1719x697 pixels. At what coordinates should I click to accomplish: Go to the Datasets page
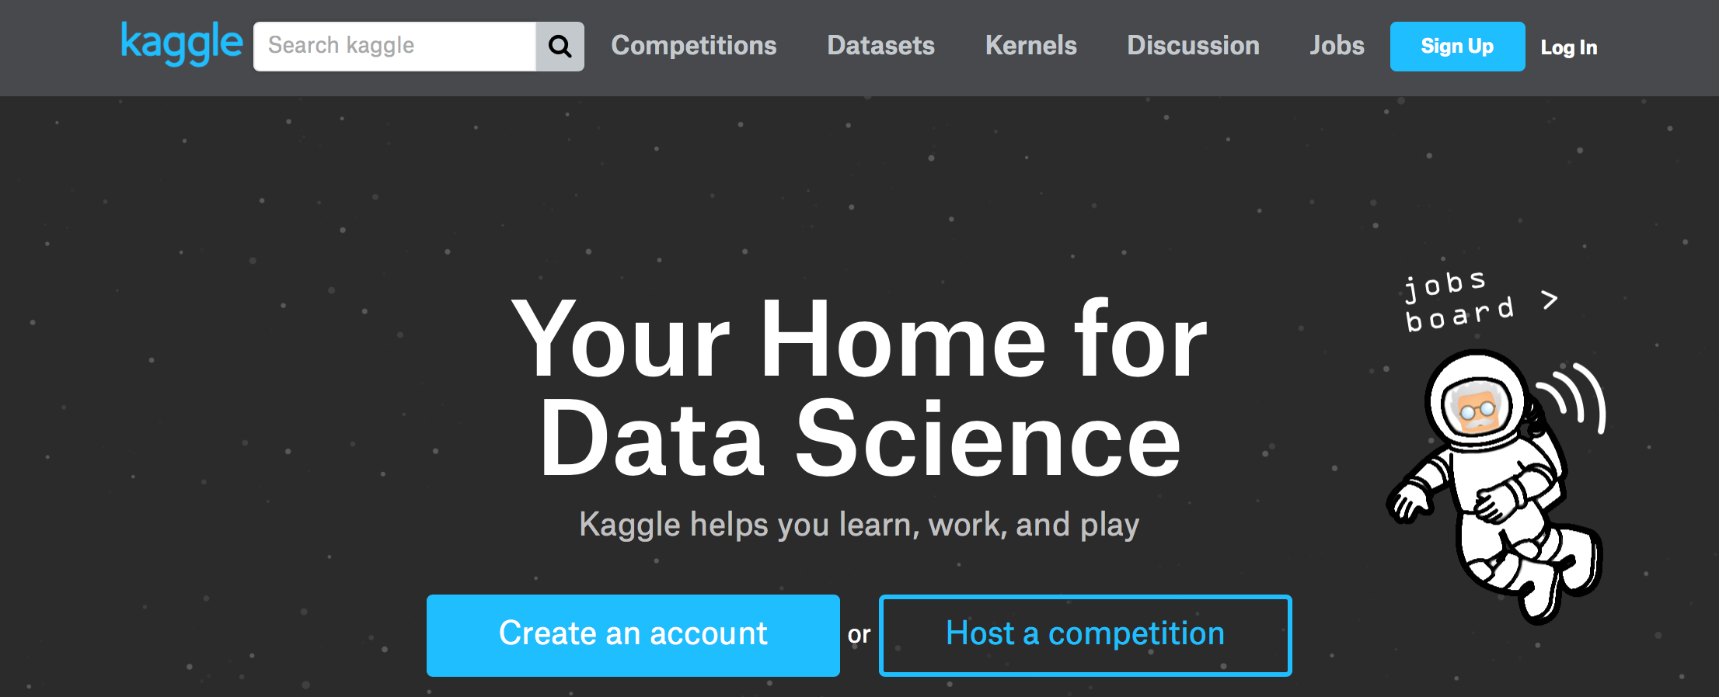point(880,46)
